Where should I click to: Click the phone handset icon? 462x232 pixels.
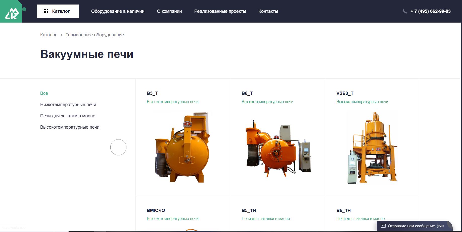point(405,11)
